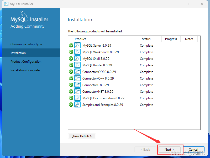Click green checkmark beside MySQL Server 8.0.29

(71, 45)
